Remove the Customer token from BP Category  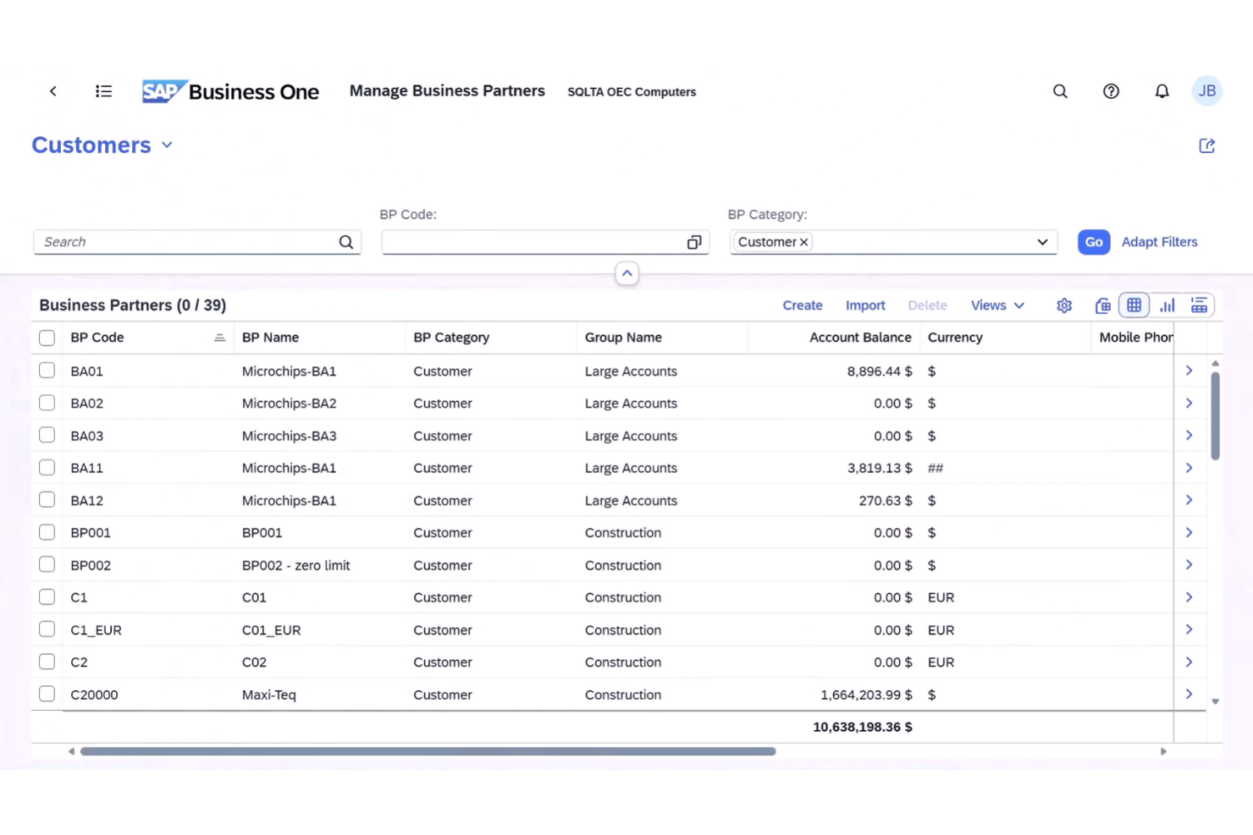point(803,242)
